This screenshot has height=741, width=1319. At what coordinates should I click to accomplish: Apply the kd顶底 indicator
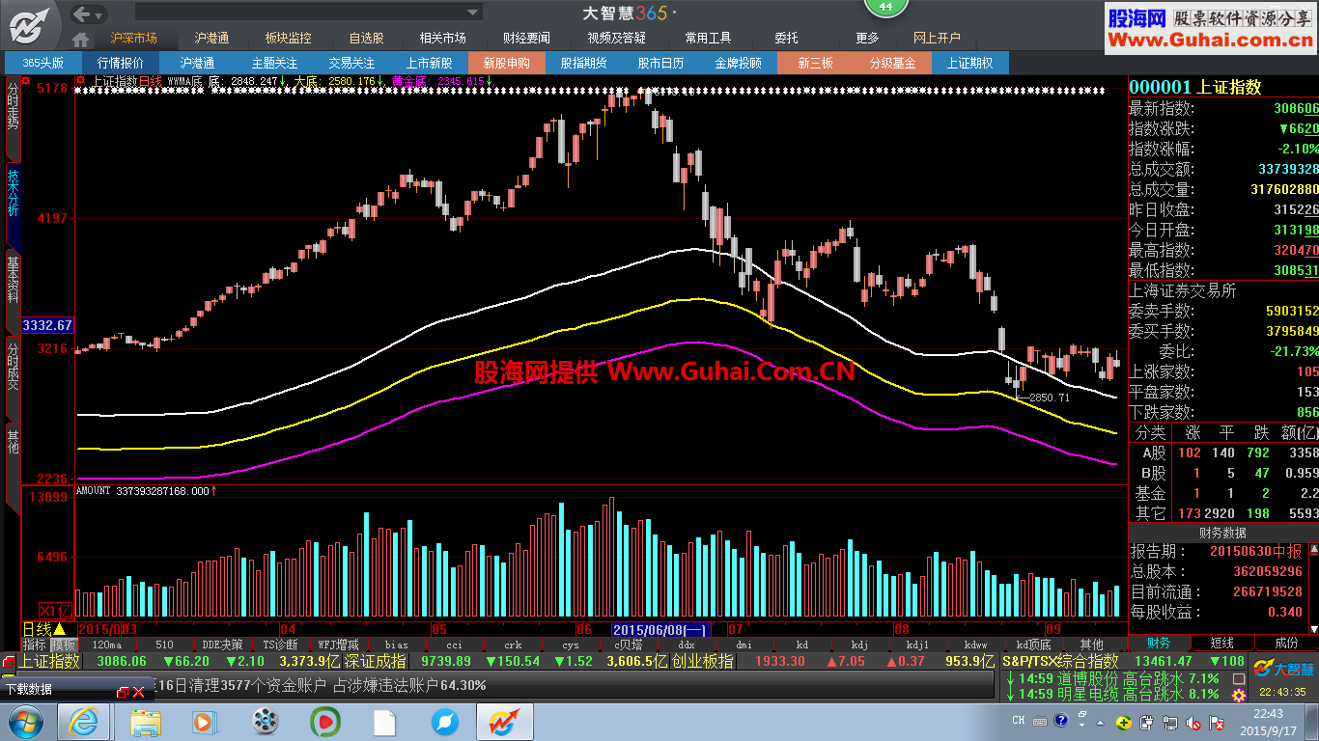pos(1033,645)
